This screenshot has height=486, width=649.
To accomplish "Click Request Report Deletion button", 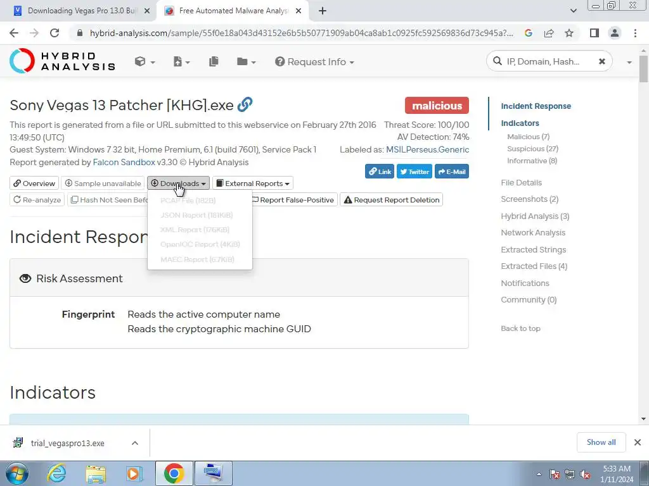I will [391, 199].
